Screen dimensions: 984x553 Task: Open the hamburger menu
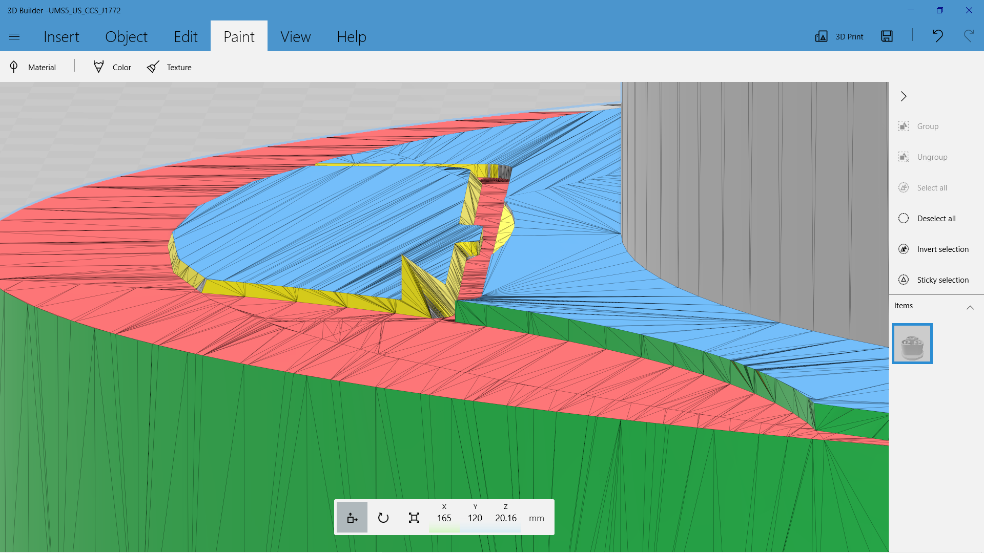point(14,36)
